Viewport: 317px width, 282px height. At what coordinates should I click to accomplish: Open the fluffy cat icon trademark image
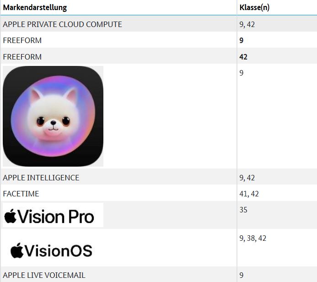coord(53,116)
